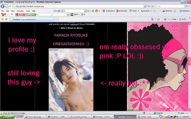Open the Favorites menu
This screenshot has height=119, width=191.
click(20, 11)
